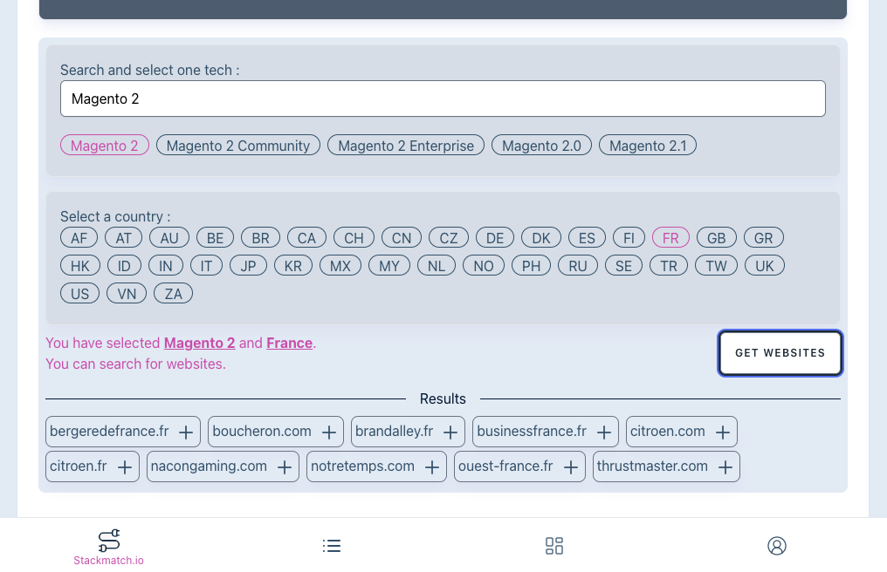Choose country NL
The height and width of the screenshot is (572, 887).
click(x=437, y=265)
